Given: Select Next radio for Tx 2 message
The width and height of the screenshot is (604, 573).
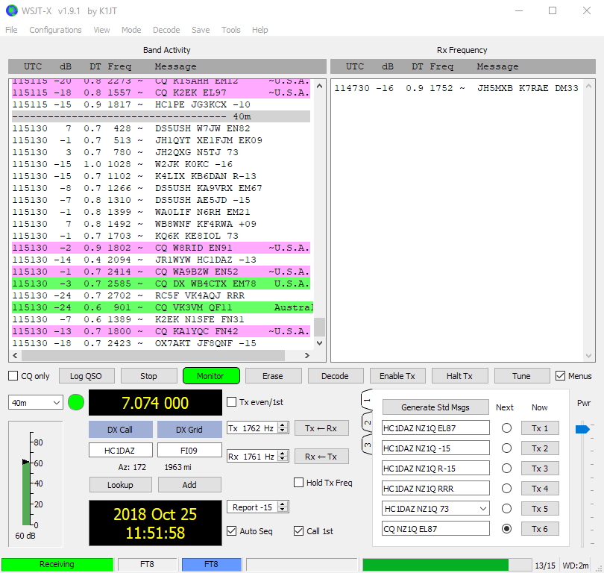Looking at the screenshot, I should pos(506,448).
